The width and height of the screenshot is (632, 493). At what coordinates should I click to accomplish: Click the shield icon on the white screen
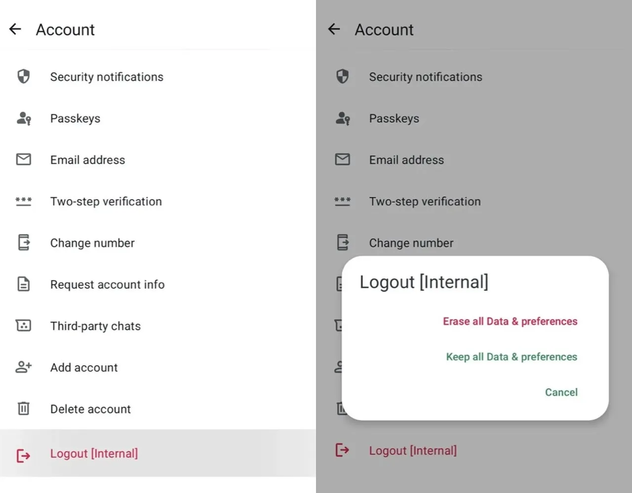[x=24, y=77]
